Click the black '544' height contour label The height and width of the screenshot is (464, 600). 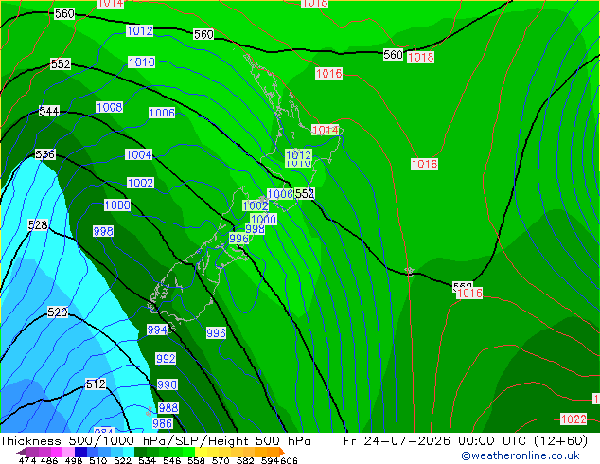[49, 111]
